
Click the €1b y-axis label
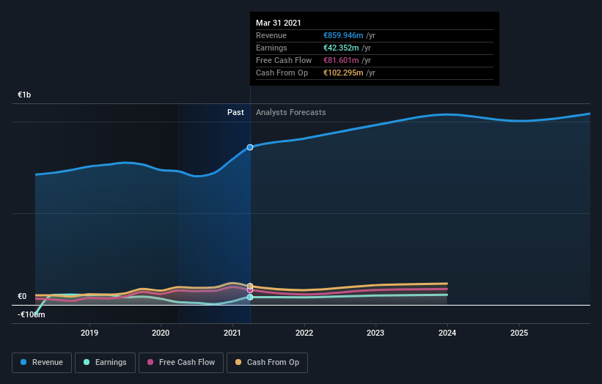(24, 95)
